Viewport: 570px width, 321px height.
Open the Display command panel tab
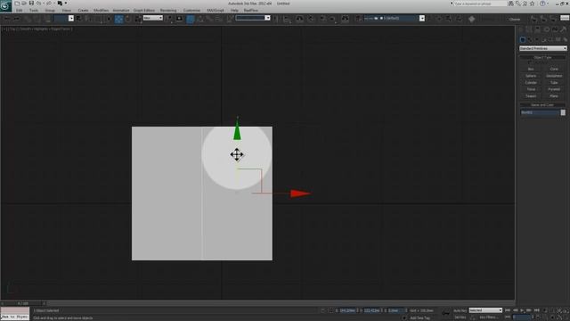pos(555,29)
